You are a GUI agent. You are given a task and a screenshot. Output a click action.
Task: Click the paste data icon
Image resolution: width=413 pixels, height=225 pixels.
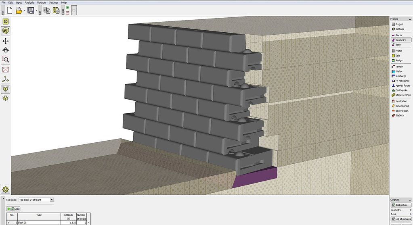56,10
